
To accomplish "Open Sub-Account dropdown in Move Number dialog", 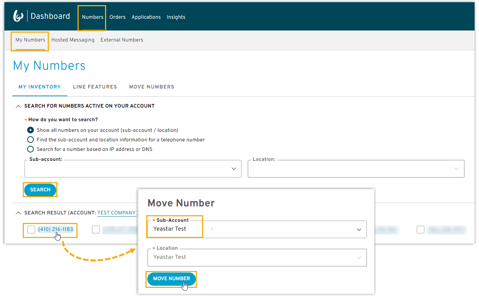I will click(x=257, y=229).
